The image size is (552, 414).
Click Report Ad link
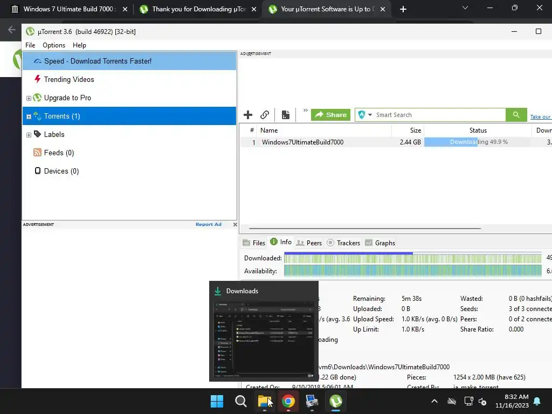pos(209,224)
